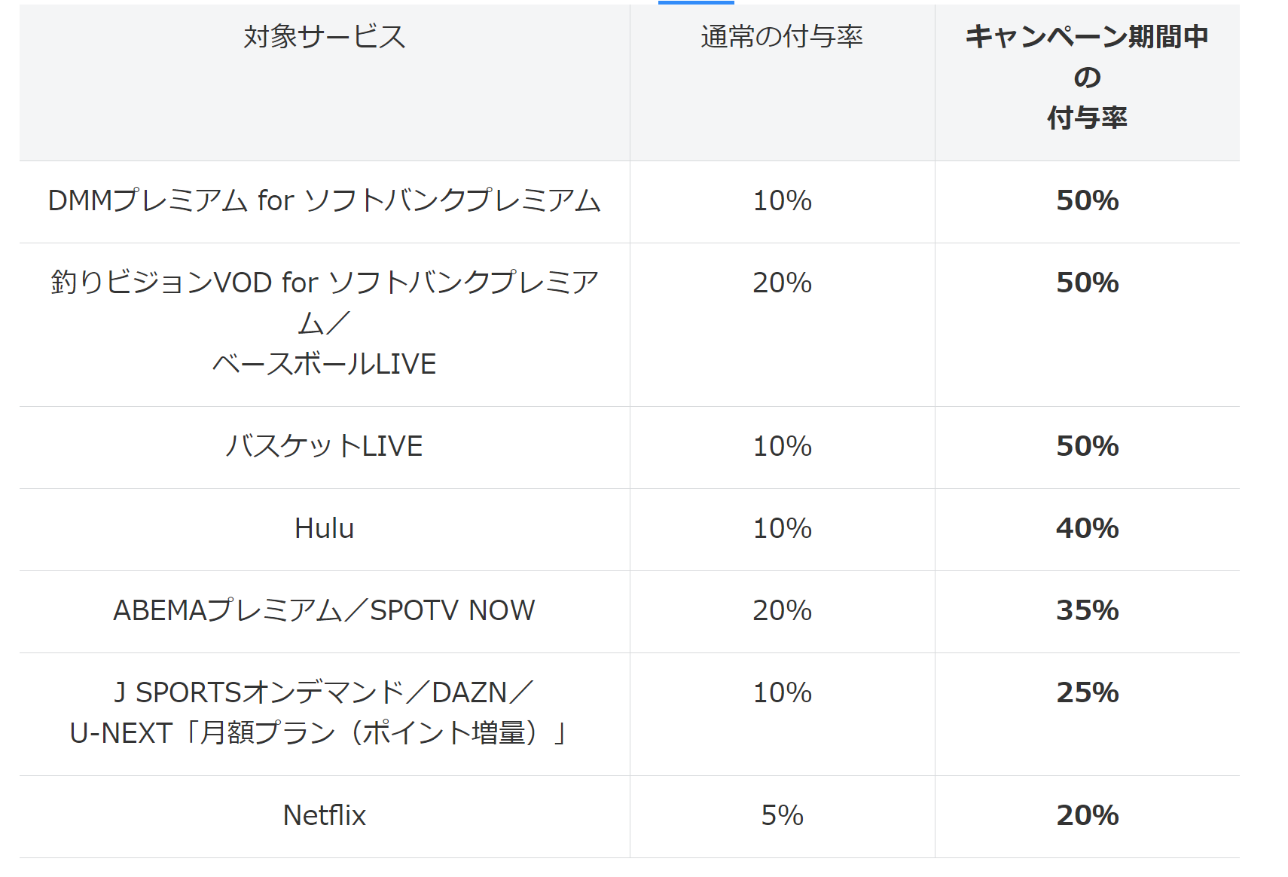Click the 通常の付与率 column header
Image resolution: width=1288 pixels, height=877 pixels.
[782, 37]
